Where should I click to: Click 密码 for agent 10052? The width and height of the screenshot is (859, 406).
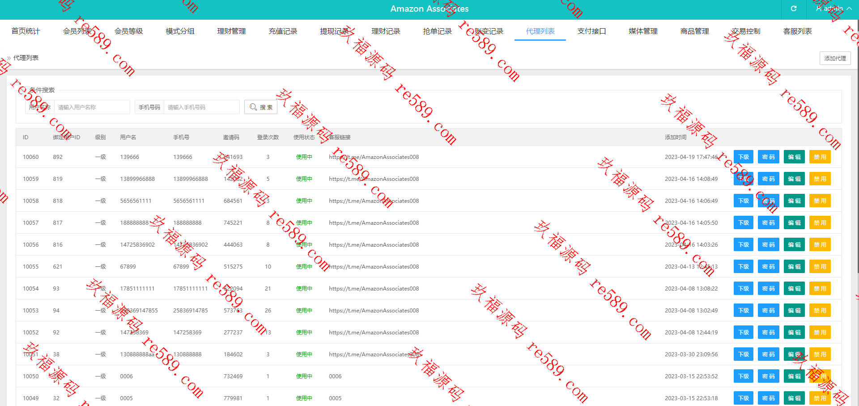pos(769,332)
